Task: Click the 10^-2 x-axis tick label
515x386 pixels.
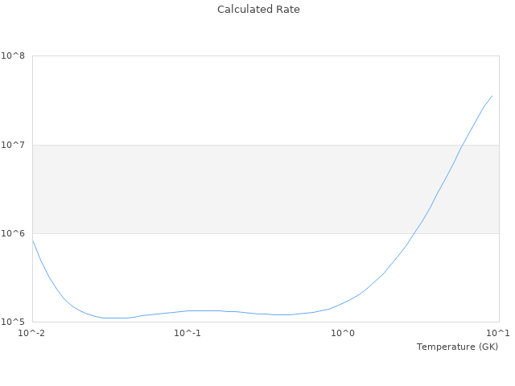Action: (32, 333)
